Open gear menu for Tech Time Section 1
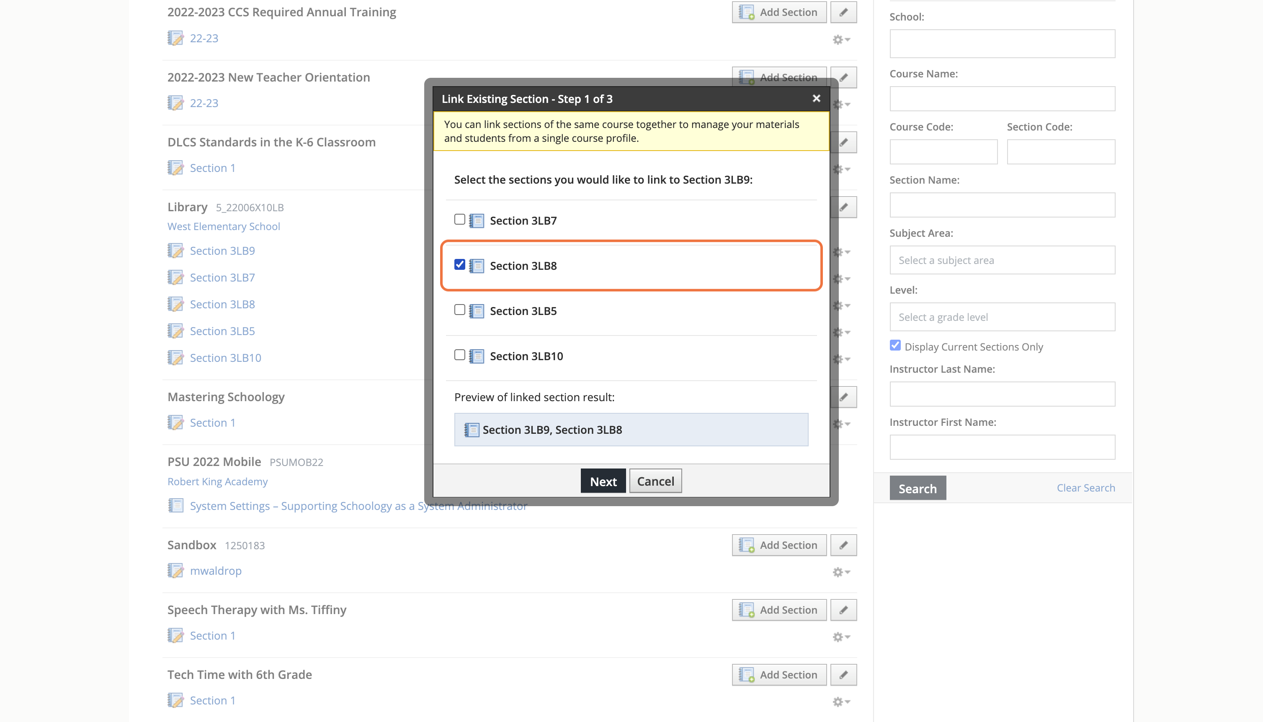Viewport: 1263px width, 722px height. [841, 702]
